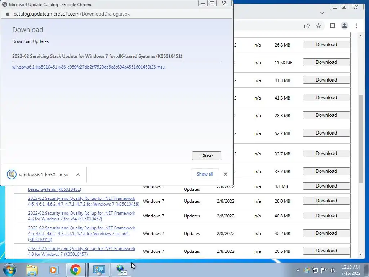
Task: Expand the downloaded msu file options chevron
Action: click(x=78, y=175)
